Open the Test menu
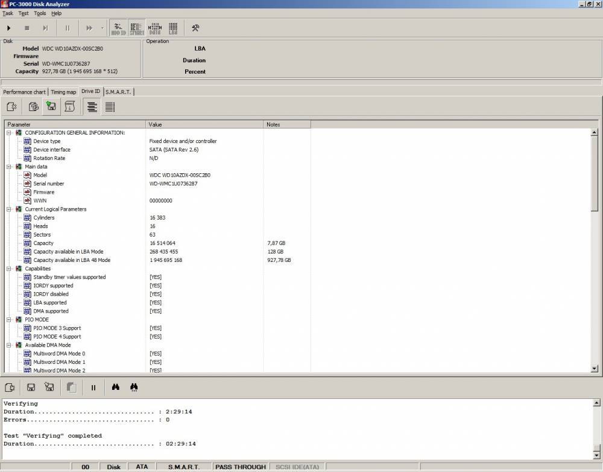This screenshot has width=603, height=472. (24, 13)
